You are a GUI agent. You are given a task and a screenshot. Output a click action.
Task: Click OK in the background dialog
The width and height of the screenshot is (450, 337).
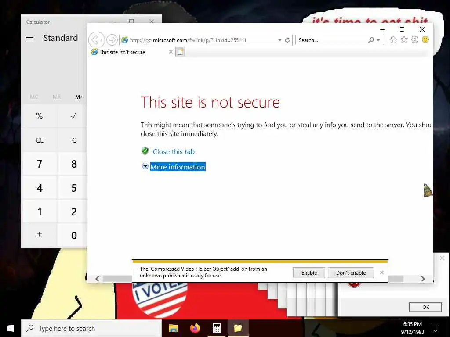click(x=425, y=307)
